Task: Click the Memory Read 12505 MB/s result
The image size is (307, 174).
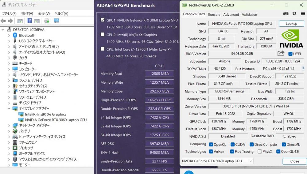Action: click(159, 74)
